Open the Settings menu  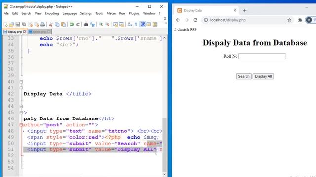point(86,13)
